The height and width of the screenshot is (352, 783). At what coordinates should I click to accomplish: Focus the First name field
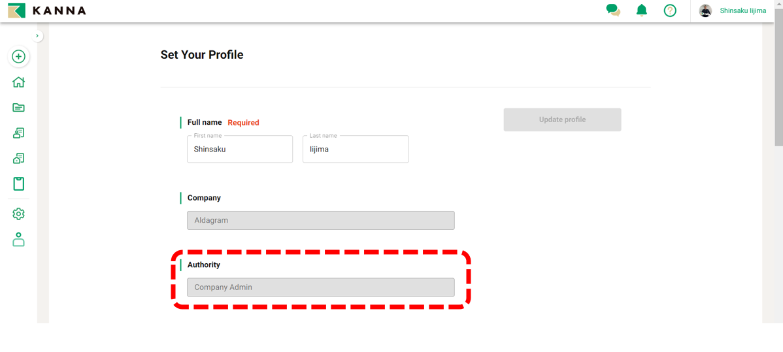tap(240, 150)
